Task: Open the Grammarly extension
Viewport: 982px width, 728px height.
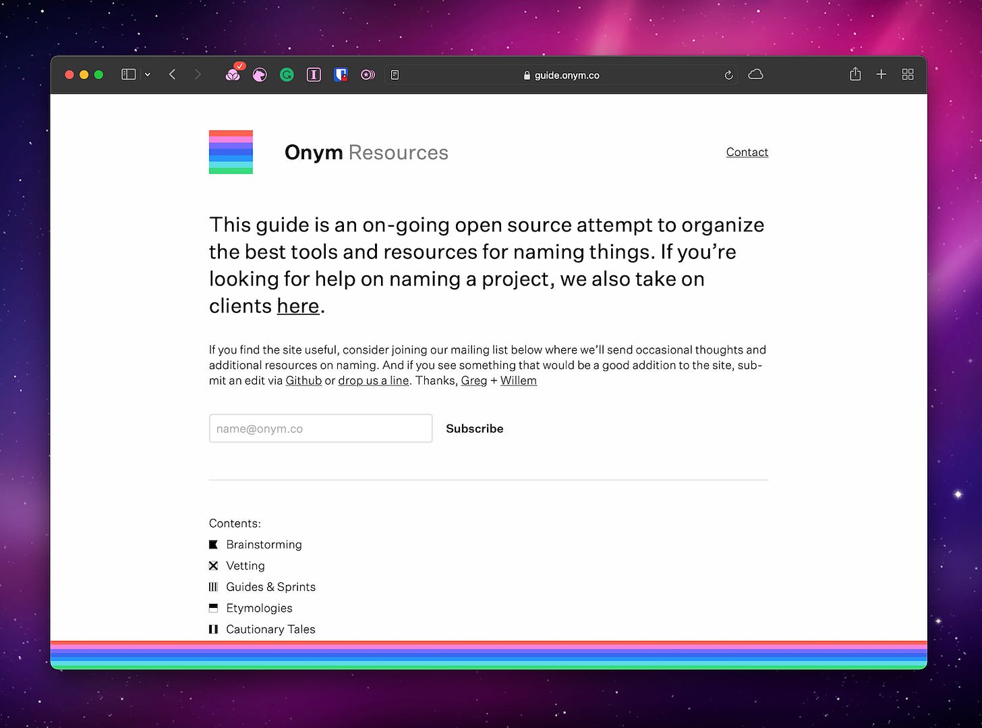Action: (287, 75)
